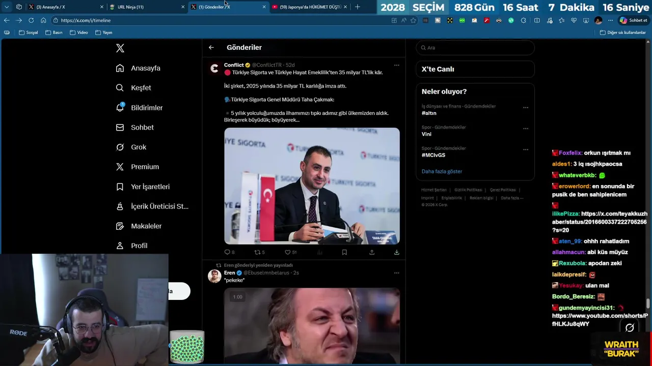
Task: Focus the Ara search box
Action: click(475, 48)
